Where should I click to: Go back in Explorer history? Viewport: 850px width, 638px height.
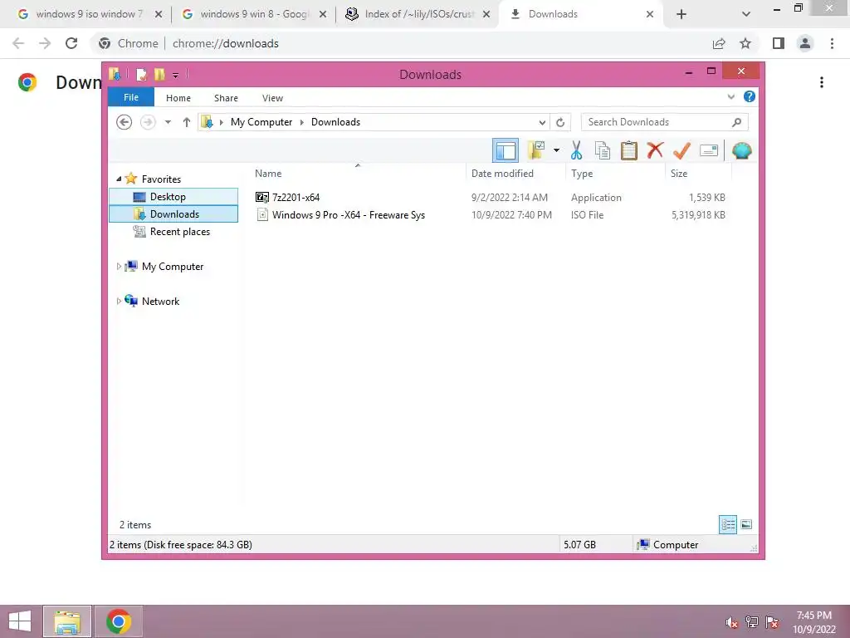tap(125, 122)
